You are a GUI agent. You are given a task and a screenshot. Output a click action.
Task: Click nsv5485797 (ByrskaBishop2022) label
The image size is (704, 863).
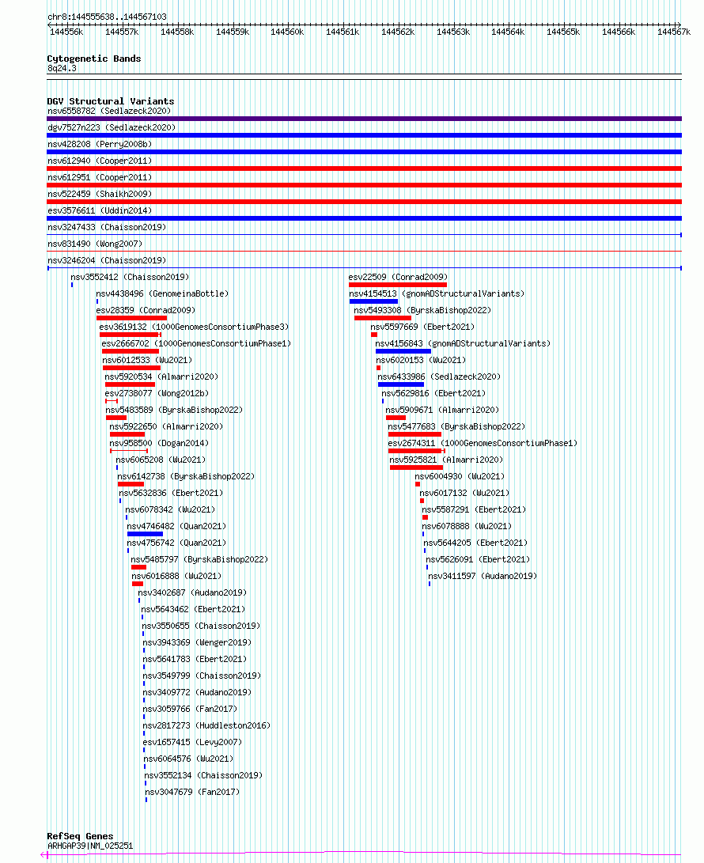pyautogui.click(x=199, y=559)
